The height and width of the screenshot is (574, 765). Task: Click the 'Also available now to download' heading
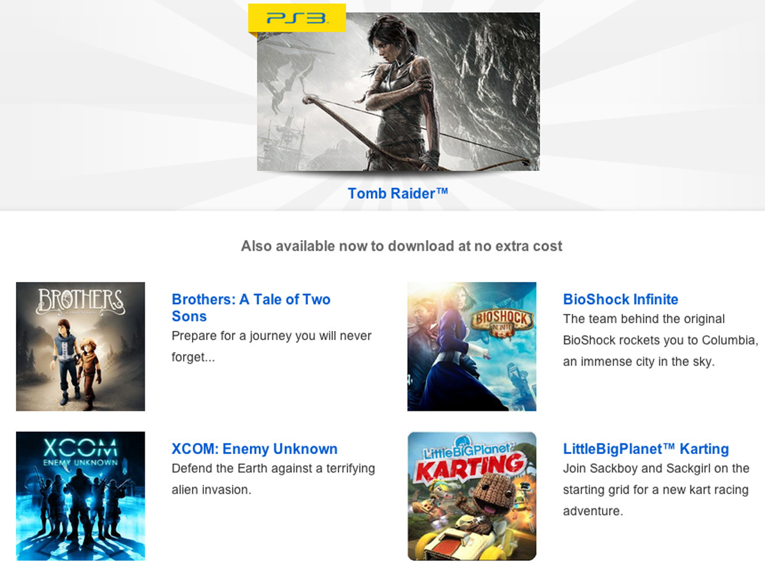[x=402, y=246]
